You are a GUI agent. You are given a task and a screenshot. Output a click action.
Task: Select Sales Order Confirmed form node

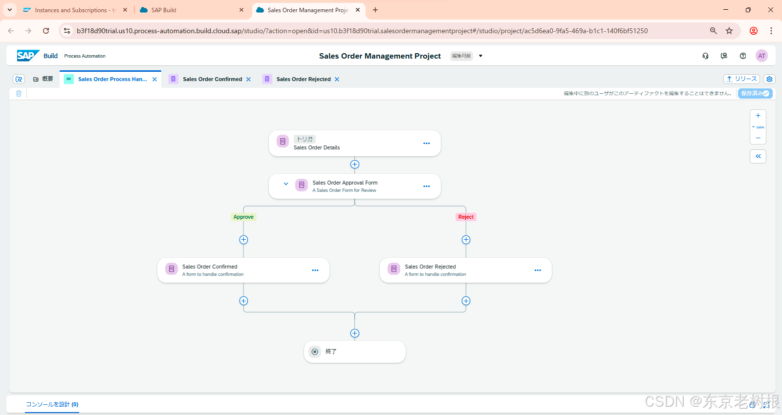(243, 270)
